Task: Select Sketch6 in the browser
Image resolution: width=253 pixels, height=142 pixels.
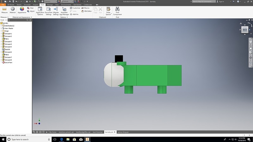Action: (6, 50)
